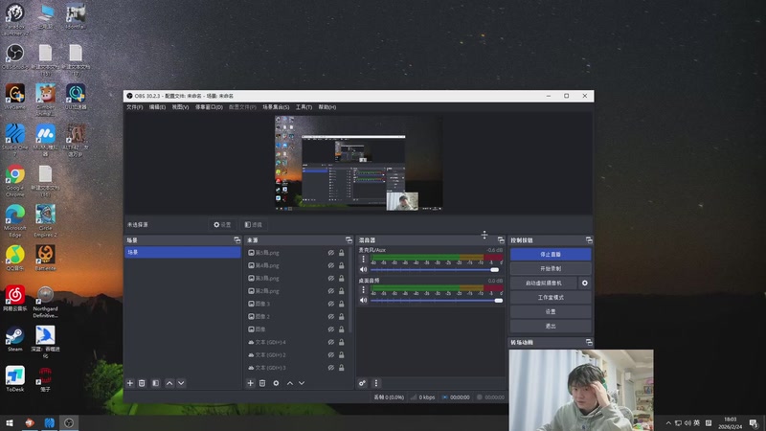Click 设置 button in the controls panel

click(x=551, y=311)
